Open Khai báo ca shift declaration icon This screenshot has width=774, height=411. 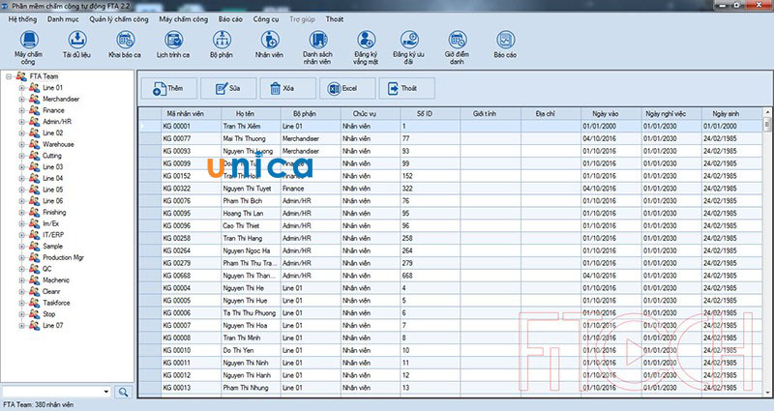pyautogui.click(x=126, y=40)
